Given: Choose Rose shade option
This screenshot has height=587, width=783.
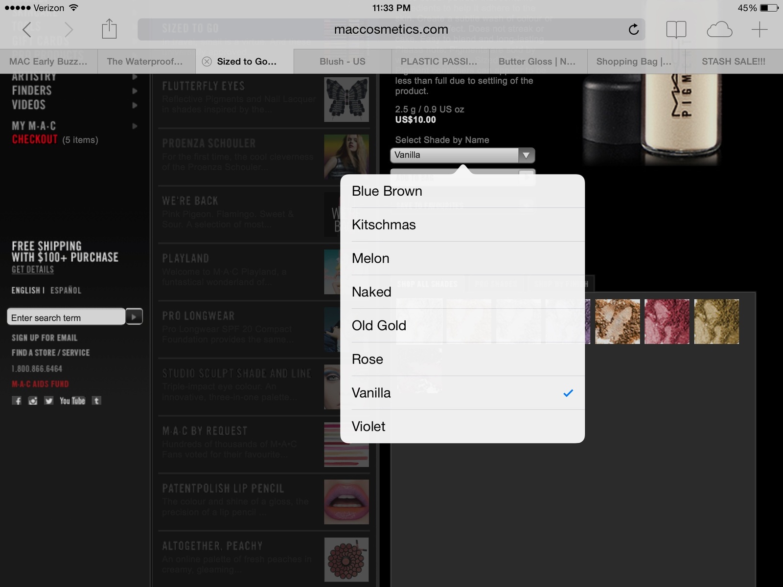Looking at the screenshot, I should point(462,360).
